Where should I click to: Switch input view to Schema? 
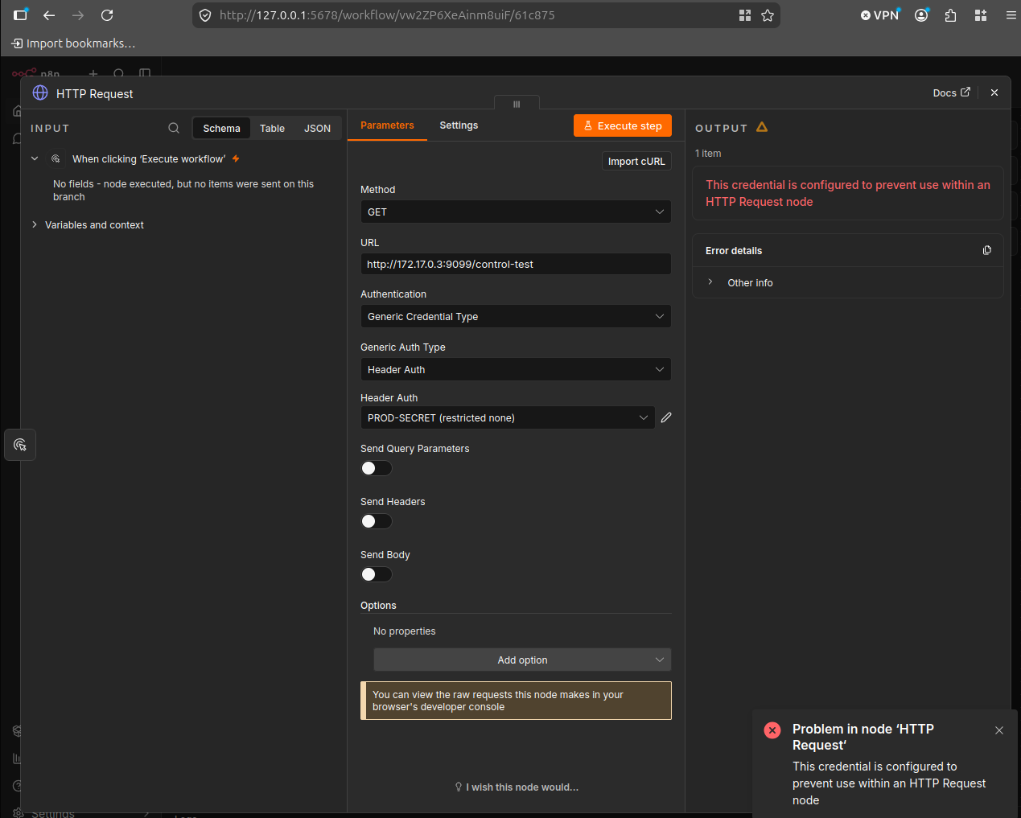click(x=221, y=129)
